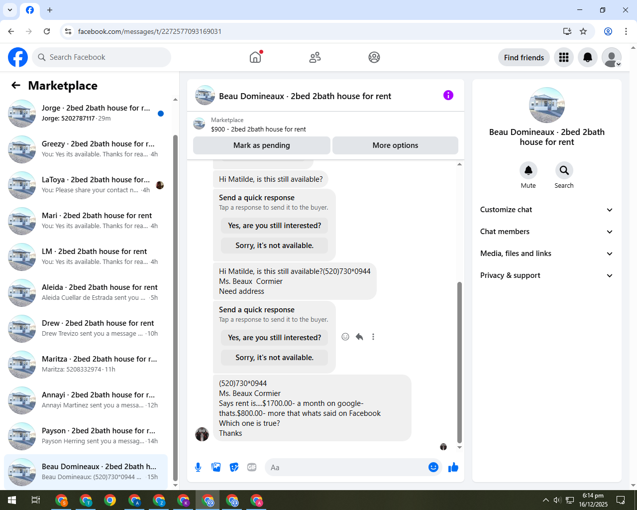This screenshot has height=510, width=637.
Task: Open conversation information purple icon
Action: (448, 95)
